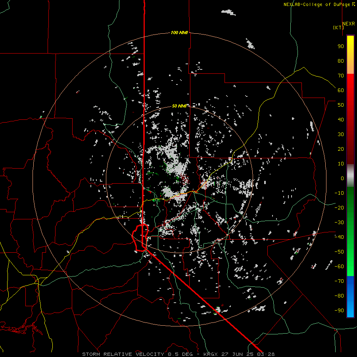Click the -90 value on the velocity scale
The height and width of the screenshot is (357, 357).
point(339,310)
